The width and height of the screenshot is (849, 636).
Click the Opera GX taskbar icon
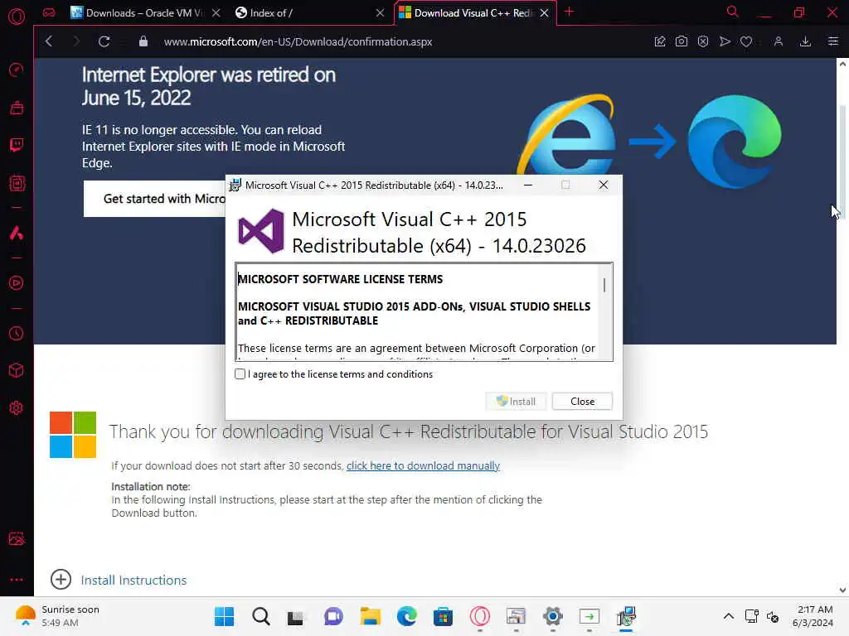[480, 616]
